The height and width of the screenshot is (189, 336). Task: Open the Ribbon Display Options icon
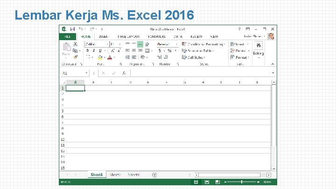point(248,29)
